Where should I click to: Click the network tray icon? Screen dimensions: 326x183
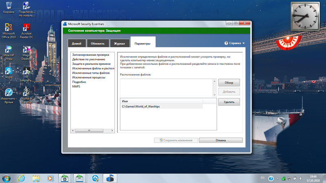pyautogui.click(x=289, y=179)
